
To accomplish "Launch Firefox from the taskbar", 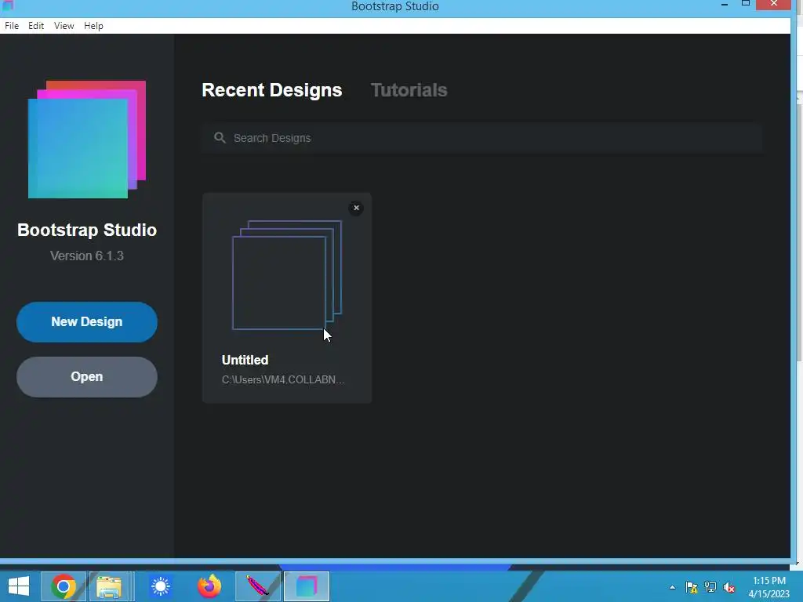I will (x=209, y=586).
